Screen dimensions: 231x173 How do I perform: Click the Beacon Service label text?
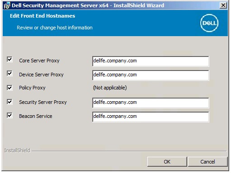pyautogui.click(x=36, y=116)
